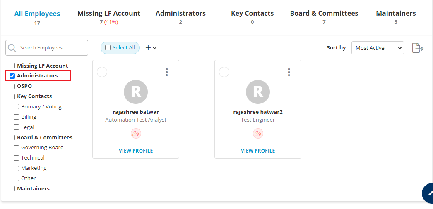View profile of rajashree batwar
This screenshot has height=209, width=433.
click(x=136, y=151)
